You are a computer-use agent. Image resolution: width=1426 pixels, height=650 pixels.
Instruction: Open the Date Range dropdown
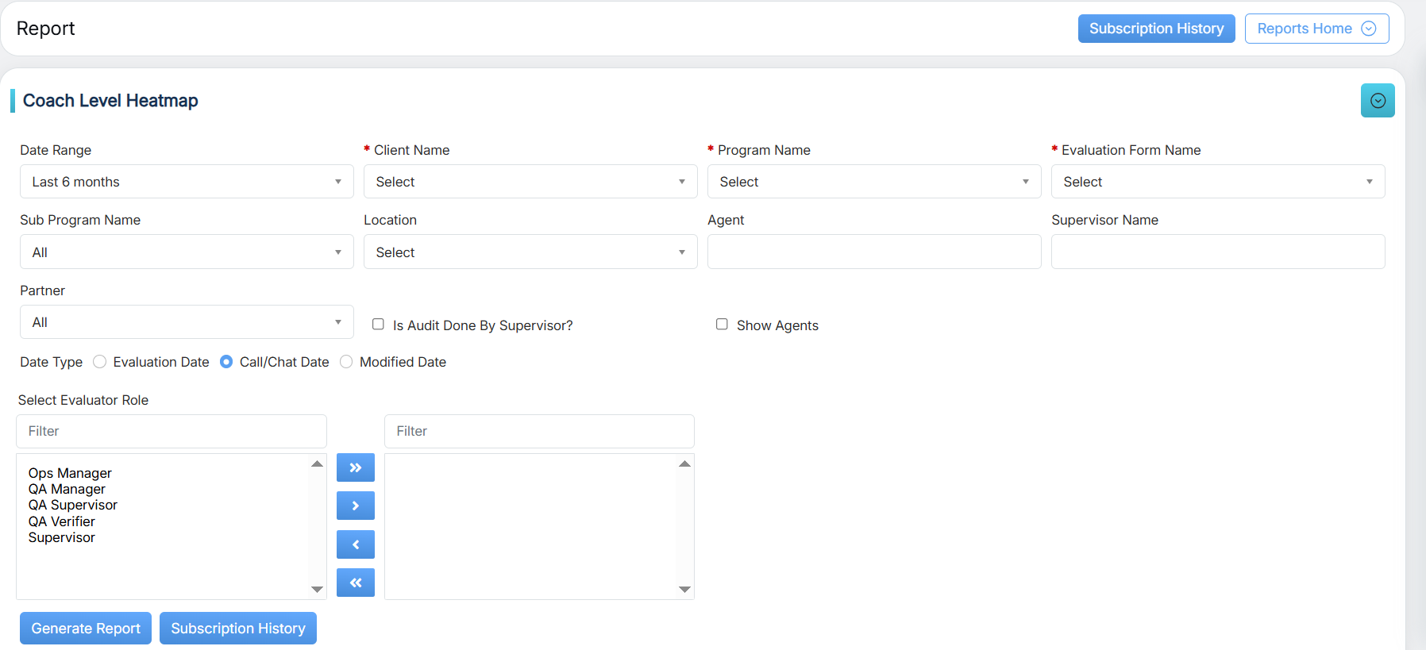click(187, 182)
